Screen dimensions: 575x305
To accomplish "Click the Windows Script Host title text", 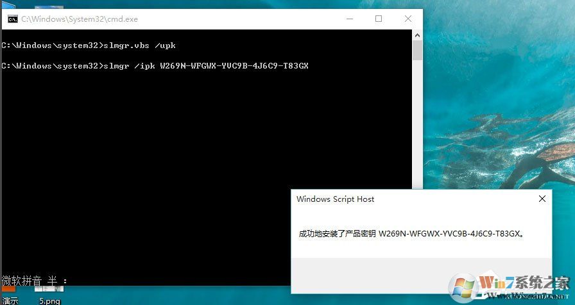I will pyautogui.click(x=335, y=199).
